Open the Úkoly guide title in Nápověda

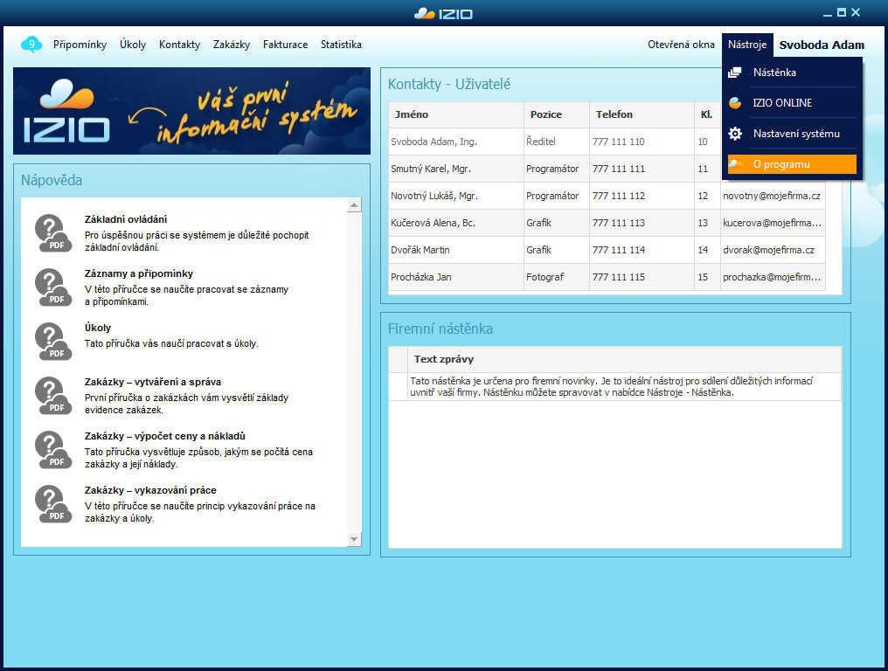coord(97,328)
